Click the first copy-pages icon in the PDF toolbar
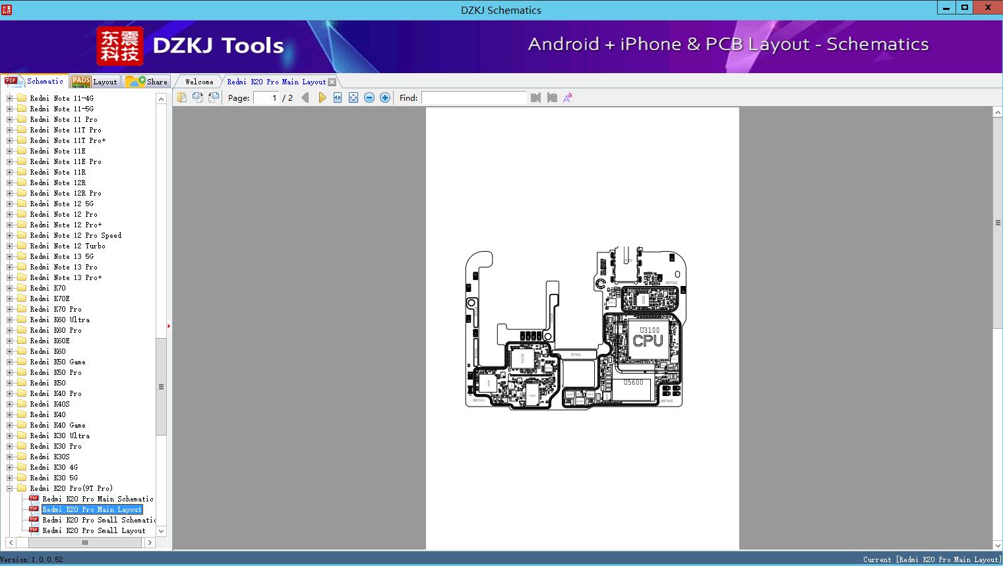1003x566 pixels. click(182, 98)
